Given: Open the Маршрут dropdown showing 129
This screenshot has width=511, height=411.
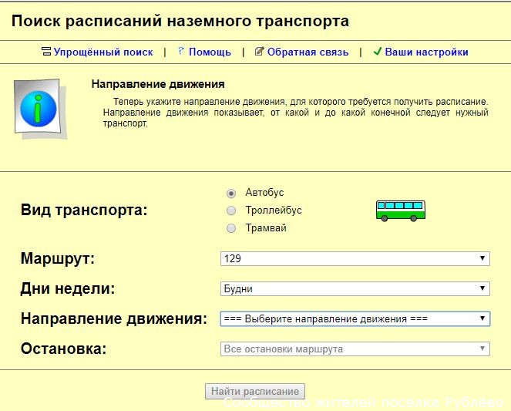Looking at the screenshot, I should [355, 259].
